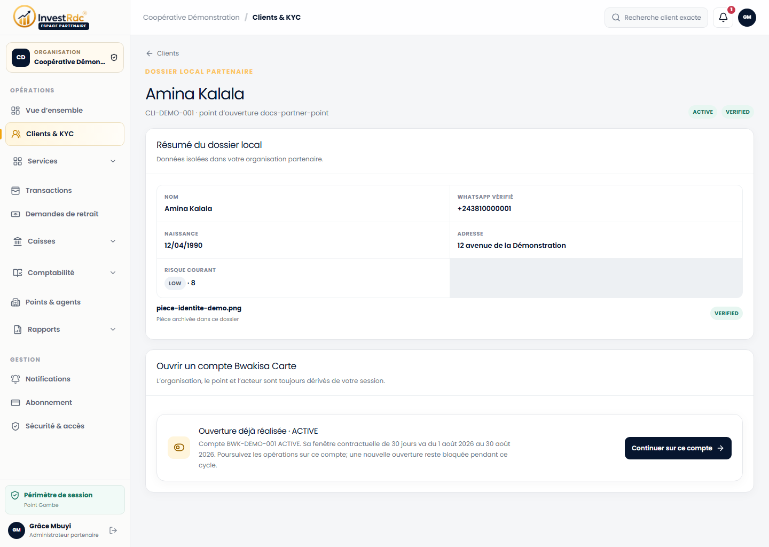
Task: Expand the Services submenu chevron
Action: [113, 161]
